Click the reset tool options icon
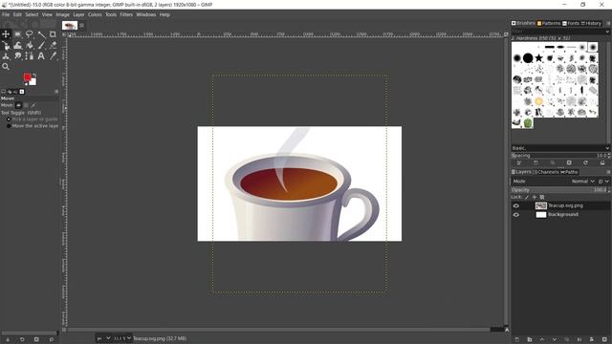Viewport: 612px width, 344px height. [51, 340]
